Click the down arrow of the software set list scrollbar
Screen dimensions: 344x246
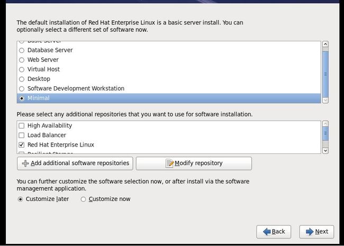pos(325,100)
